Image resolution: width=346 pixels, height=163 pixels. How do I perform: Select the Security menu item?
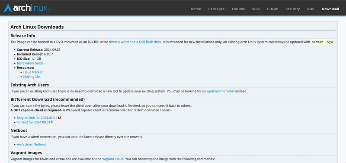tap(293, 9)
